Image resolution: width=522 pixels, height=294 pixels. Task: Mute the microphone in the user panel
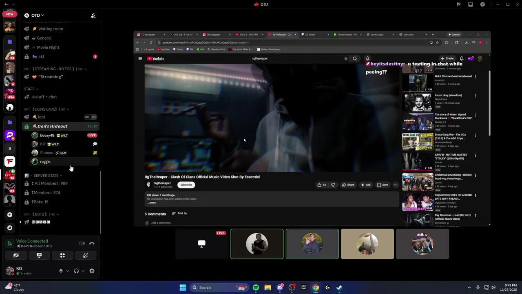pyautogui.click(x=61, y=271)
